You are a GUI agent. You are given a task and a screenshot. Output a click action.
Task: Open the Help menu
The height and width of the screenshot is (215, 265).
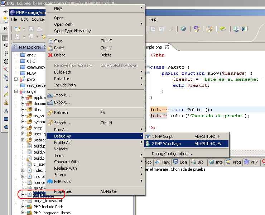click(x=153, y=19)
